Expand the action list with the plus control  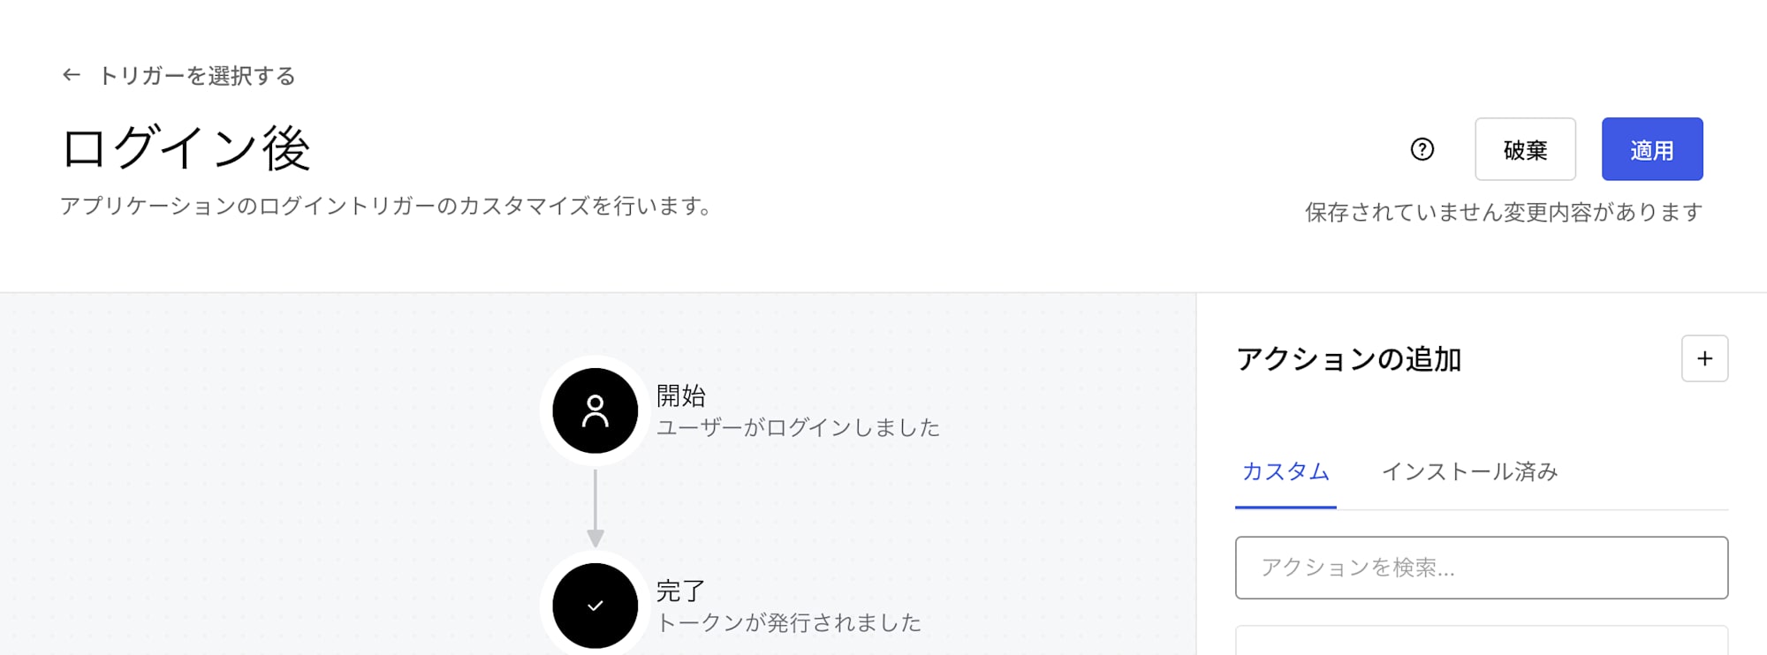[x=1703, y=358]
